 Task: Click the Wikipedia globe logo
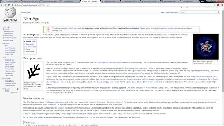[10, 13]
